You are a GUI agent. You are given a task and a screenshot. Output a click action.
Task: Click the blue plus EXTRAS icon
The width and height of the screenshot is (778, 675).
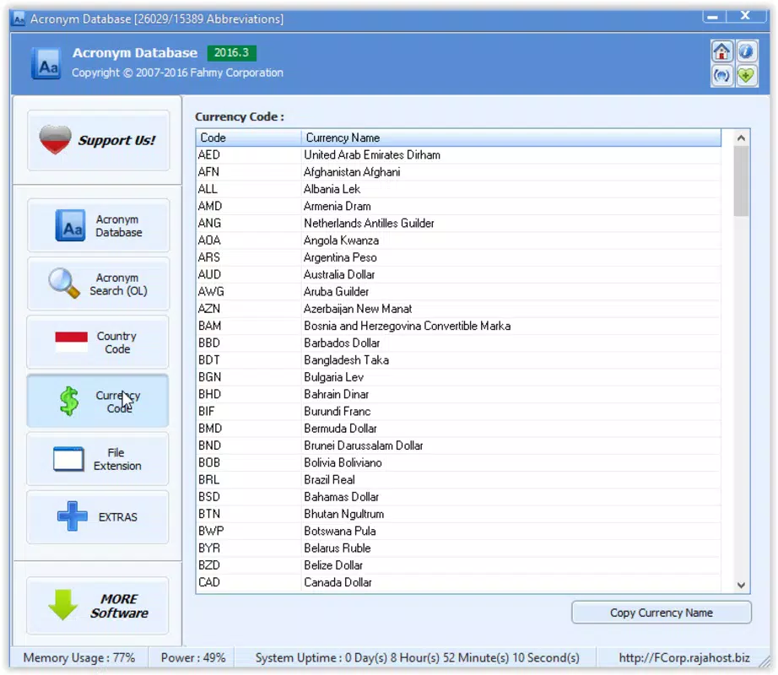click(72, 516)
